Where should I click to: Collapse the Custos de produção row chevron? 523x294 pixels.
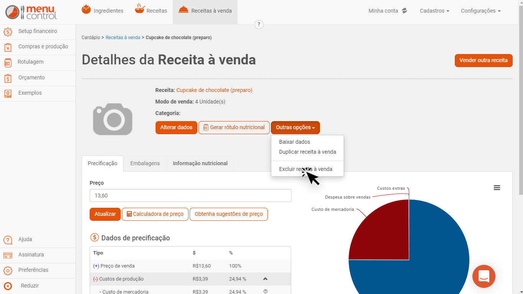coord(266,279)
